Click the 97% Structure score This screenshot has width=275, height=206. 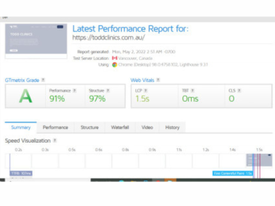[x=97, y=99]
